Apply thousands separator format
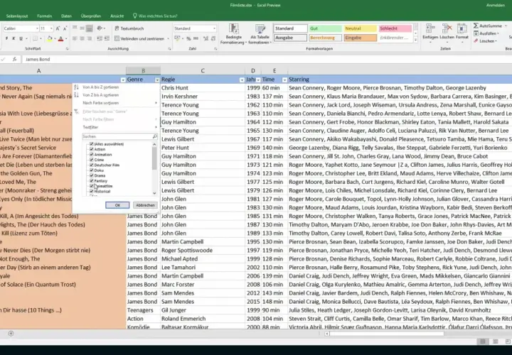512x355 pixels. [x=196, y=38]
